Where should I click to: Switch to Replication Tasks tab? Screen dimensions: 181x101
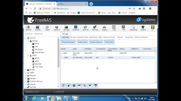point(96,37)
